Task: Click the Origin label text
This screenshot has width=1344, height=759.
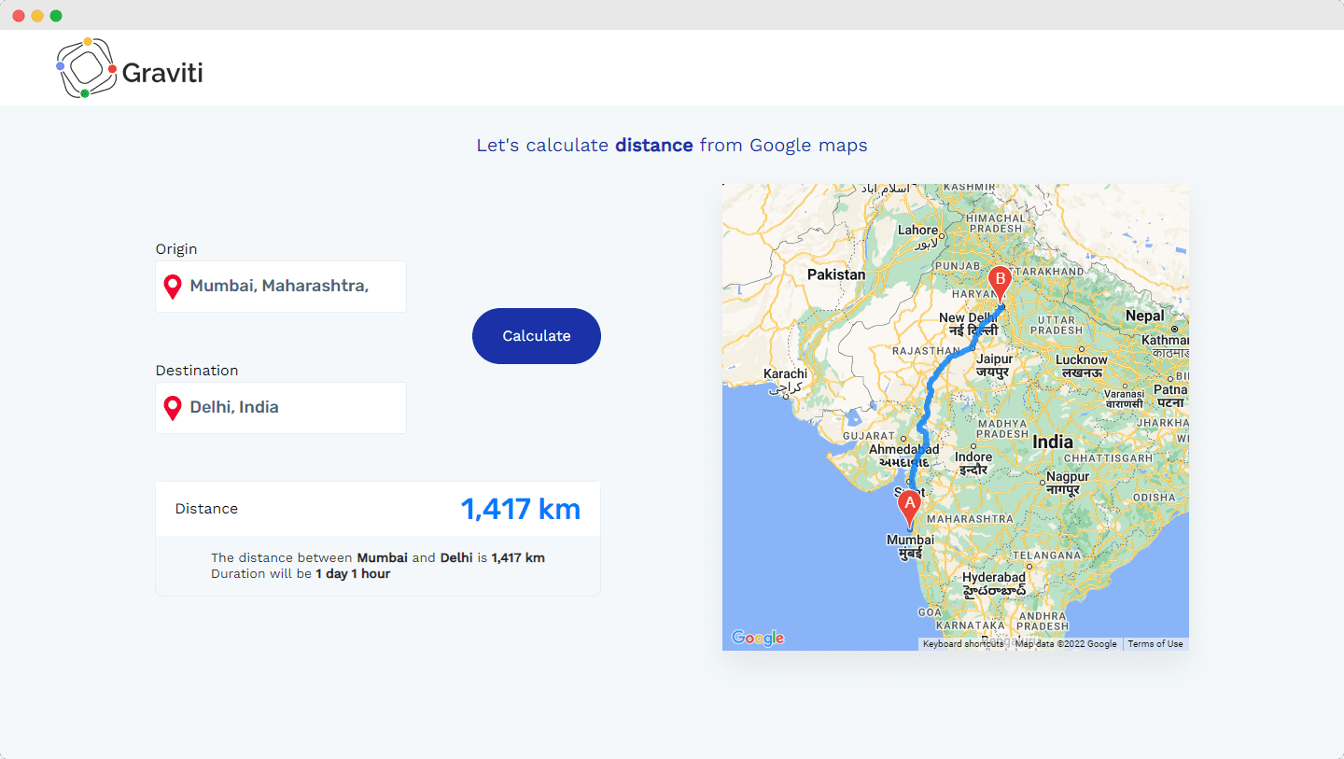Action: (176, 249)
